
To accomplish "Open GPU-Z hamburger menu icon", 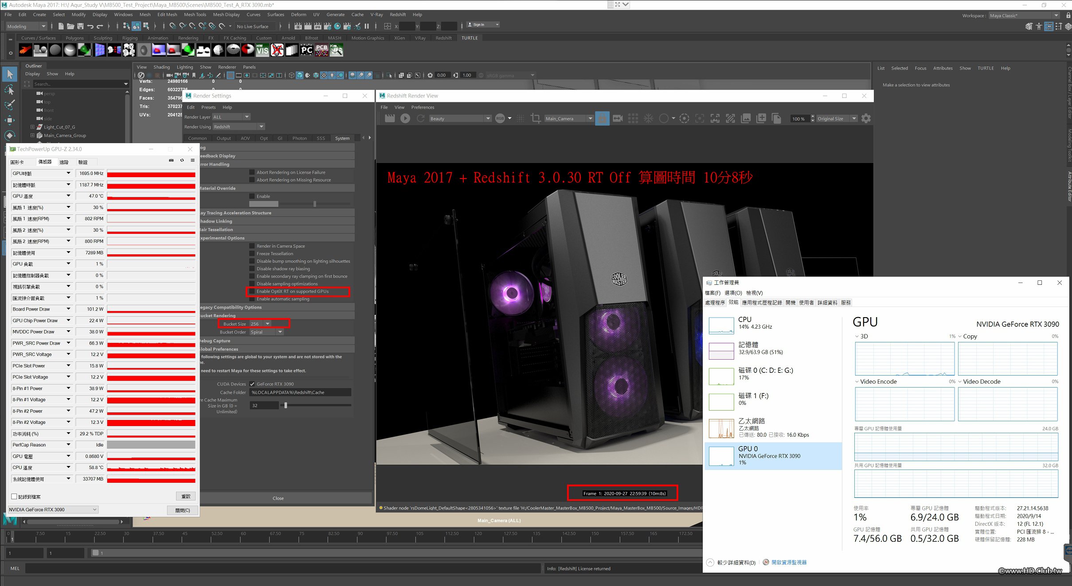I will [192, 160].
